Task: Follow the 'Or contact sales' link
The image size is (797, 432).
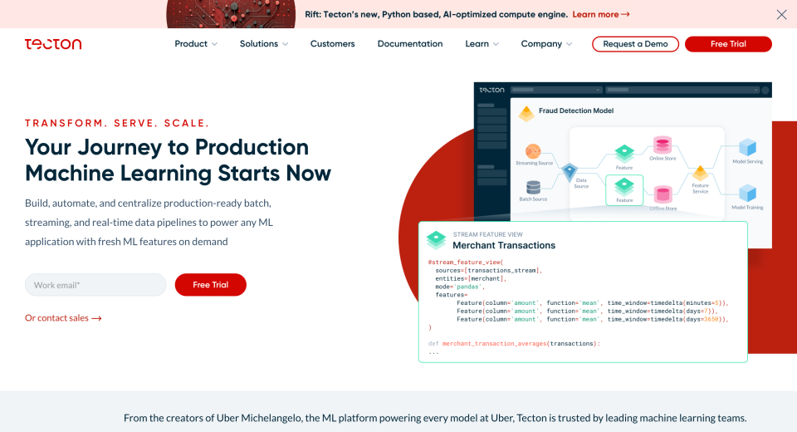Action: pyautogui.click(x=63, y=318)
